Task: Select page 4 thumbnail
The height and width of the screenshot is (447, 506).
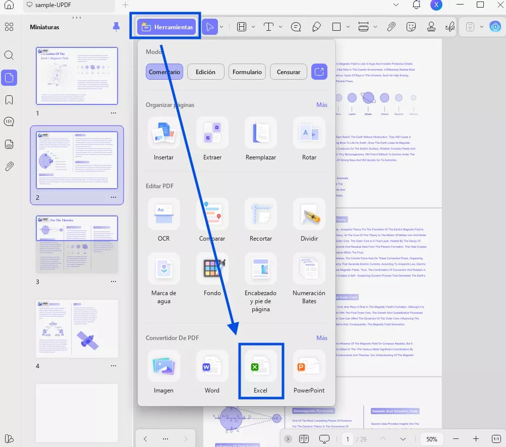Action: click(x=77, y=328)
